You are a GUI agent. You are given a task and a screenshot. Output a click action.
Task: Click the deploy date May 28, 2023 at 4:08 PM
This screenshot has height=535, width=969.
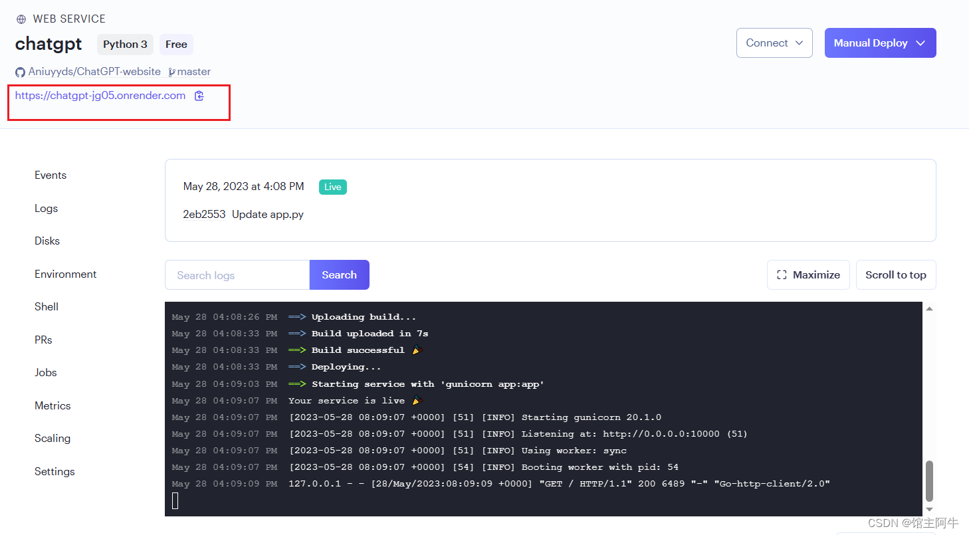(x=244, y=187)
